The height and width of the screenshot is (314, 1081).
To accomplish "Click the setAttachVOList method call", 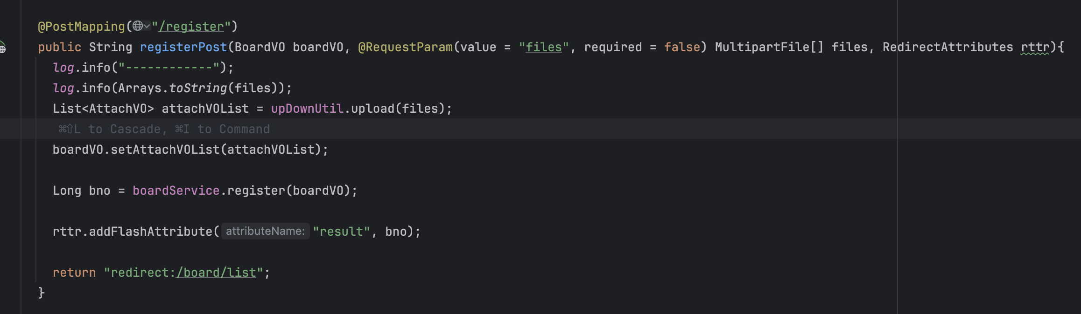I will click(165, 150).
